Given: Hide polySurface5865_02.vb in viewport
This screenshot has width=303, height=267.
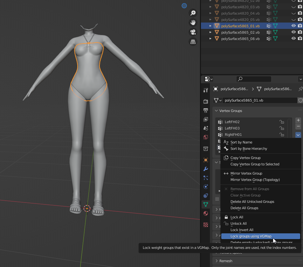Looking at the screenshot, I should pyautogui.click(x=293, y=32).
